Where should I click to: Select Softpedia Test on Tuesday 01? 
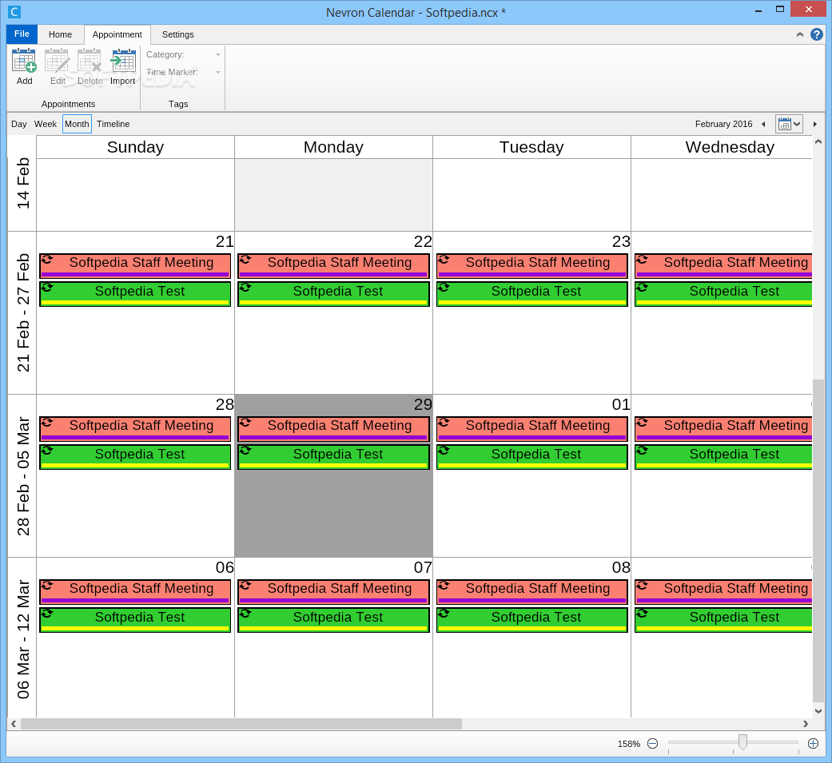click(x=531, y=457)
